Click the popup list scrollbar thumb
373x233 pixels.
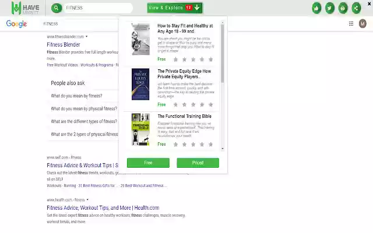tap(223, 54)
